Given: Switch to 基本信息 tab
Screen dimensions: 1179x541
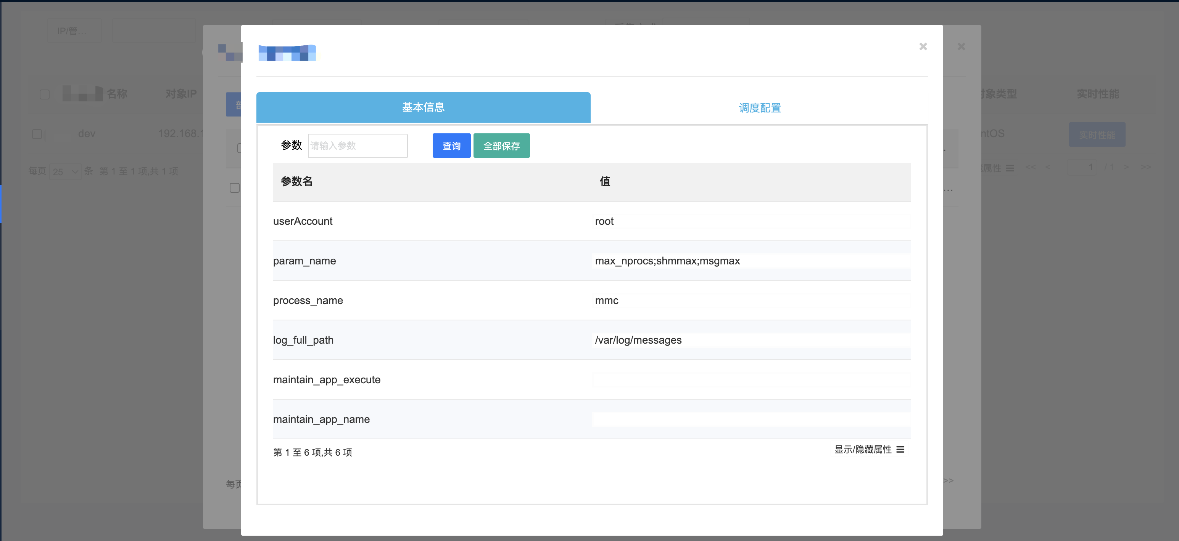Looking at the screenshot, I should (423, 107).
